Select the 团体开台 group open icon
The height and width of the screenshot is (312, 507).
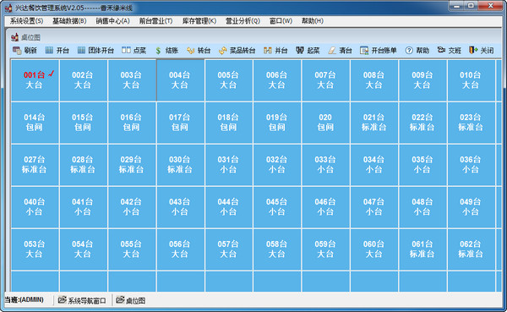81,50
